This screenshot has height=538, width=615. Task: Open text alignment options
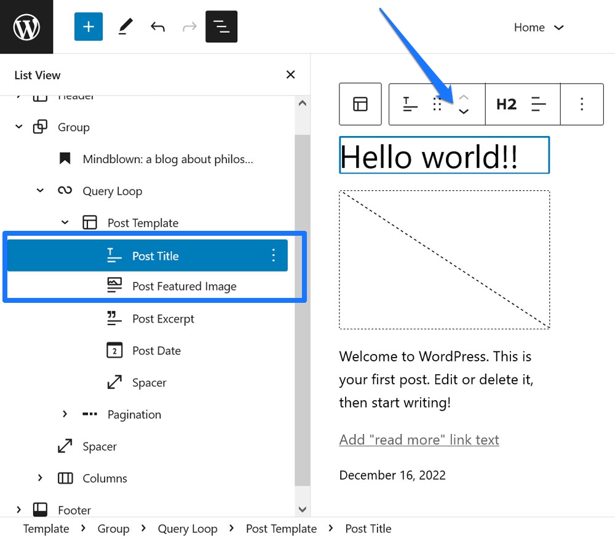pos(539,104)
